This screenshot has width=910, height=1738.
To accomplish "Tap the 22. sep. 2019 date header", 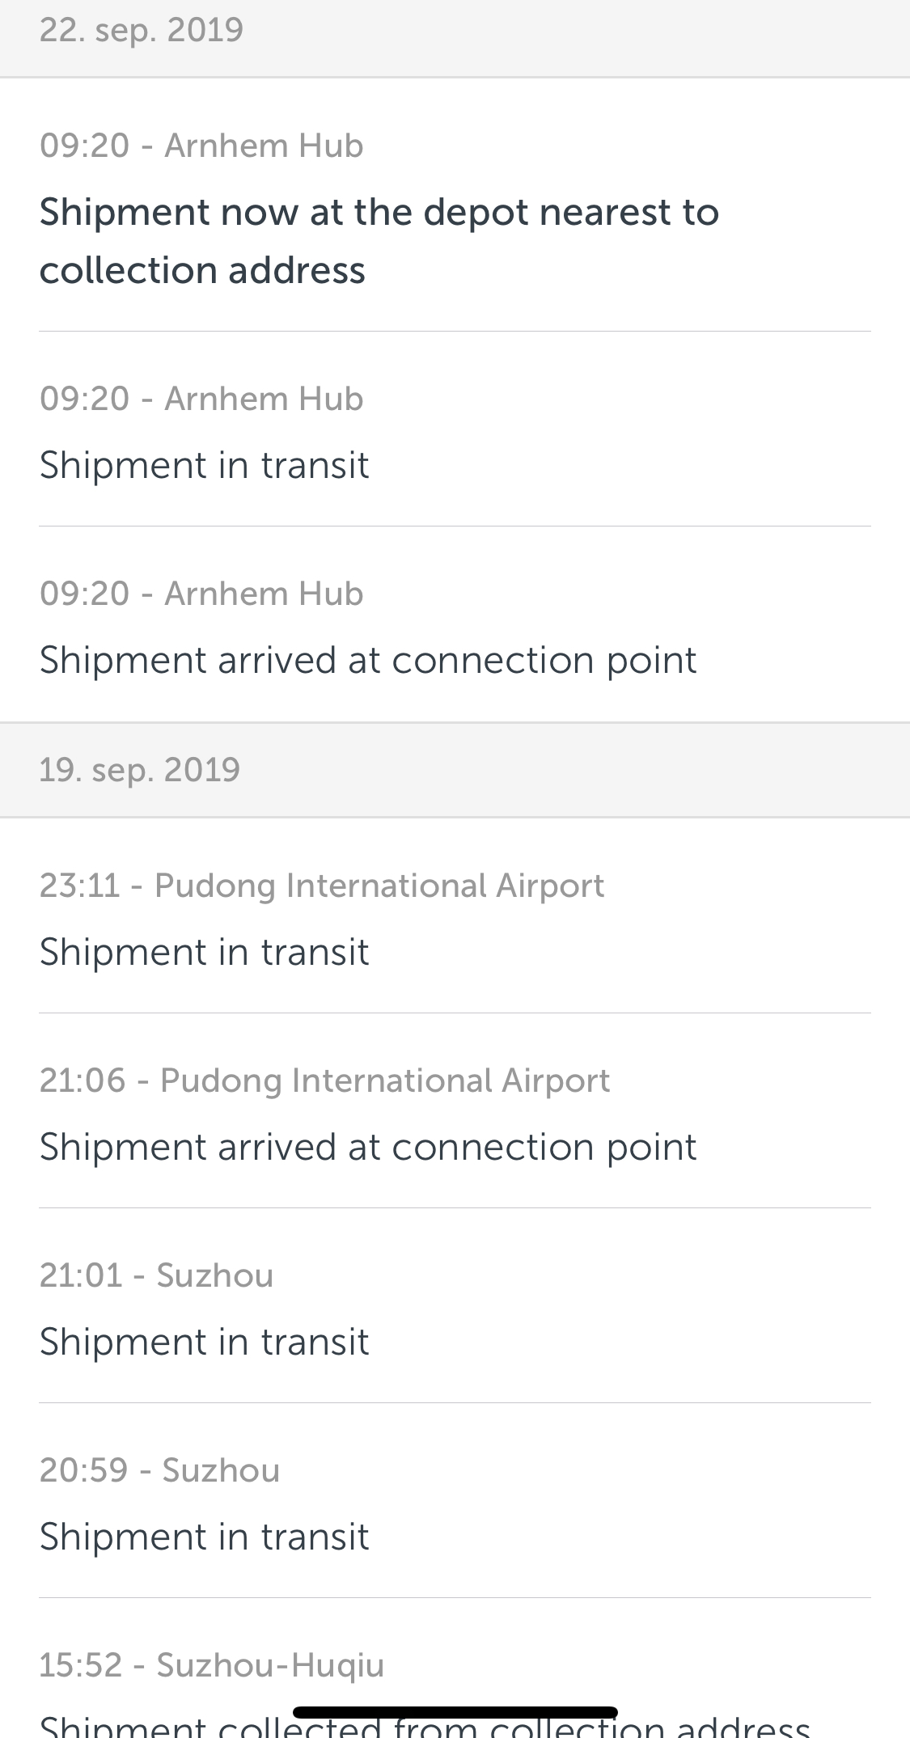I will point(142,31).
